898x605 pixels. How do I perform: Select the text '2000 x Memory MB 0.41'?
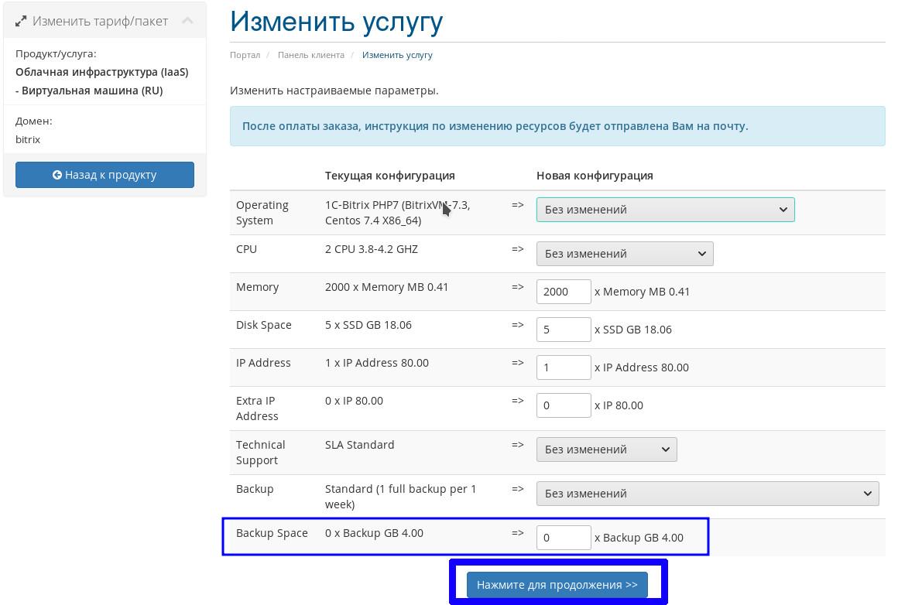pos(386,287)
